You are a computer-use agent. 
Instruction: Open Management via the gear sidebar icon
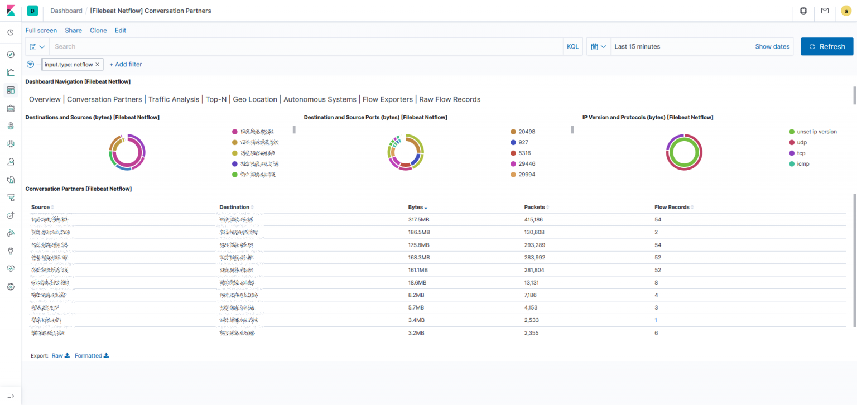[10, 286]
